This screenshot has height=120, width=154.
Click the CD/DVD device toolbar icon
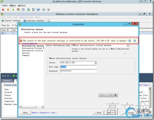[x=44, y=10]
